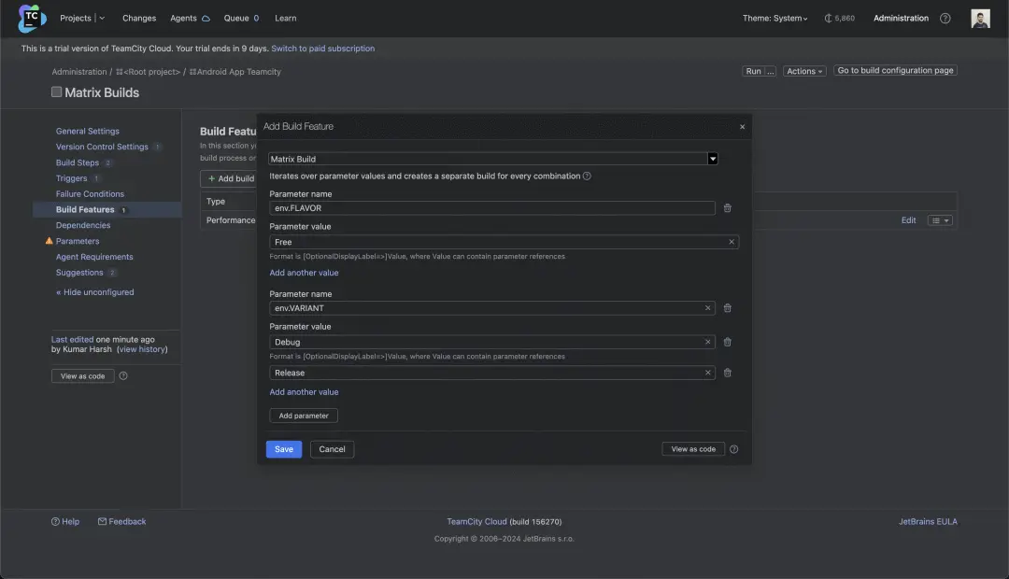The width and height of the screenshot is (1009, 579).
Task: Click the env.VARIANT parameter name field
Action: [486, 308]
